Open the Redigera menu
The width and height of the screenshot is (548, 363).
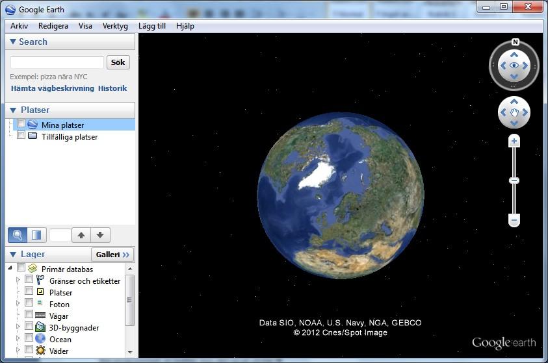pos(53,26)
